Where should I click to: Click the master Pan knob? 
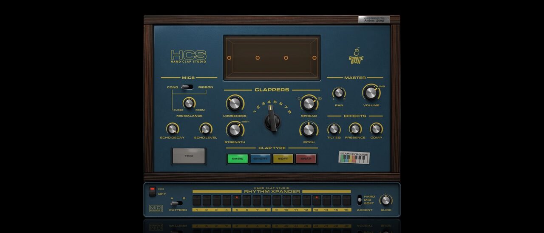339,93
